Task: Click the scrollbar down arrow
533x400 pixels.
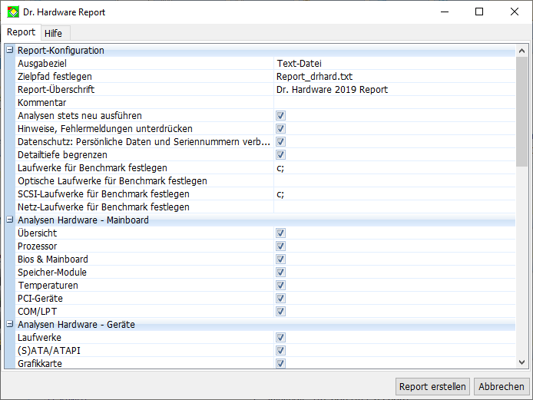Action: [521, 362]
